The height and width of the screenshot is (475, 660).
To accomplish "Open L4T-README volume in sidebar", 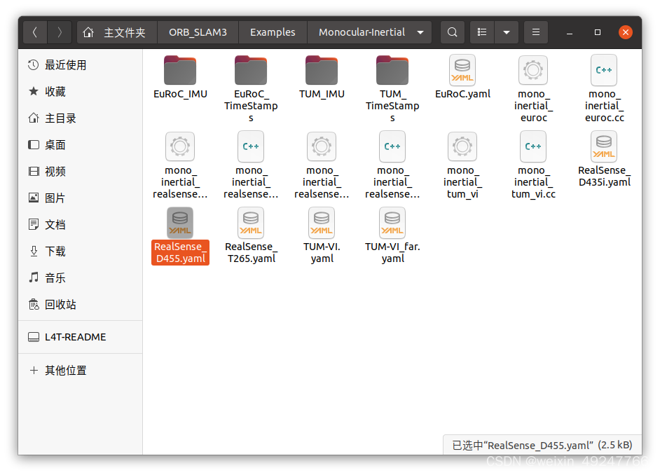I will (81, 337).
